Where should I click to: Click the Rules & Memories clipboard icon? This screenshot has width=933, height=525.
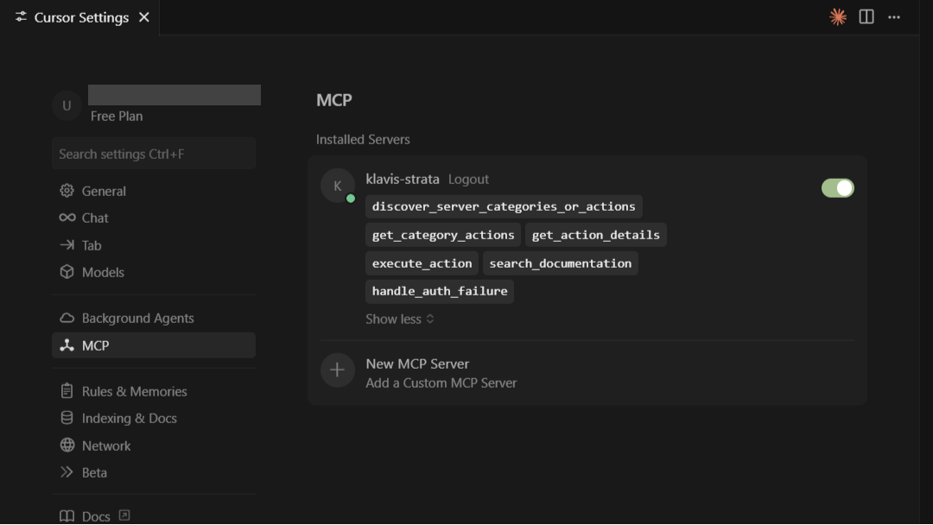tap(67, 390)
